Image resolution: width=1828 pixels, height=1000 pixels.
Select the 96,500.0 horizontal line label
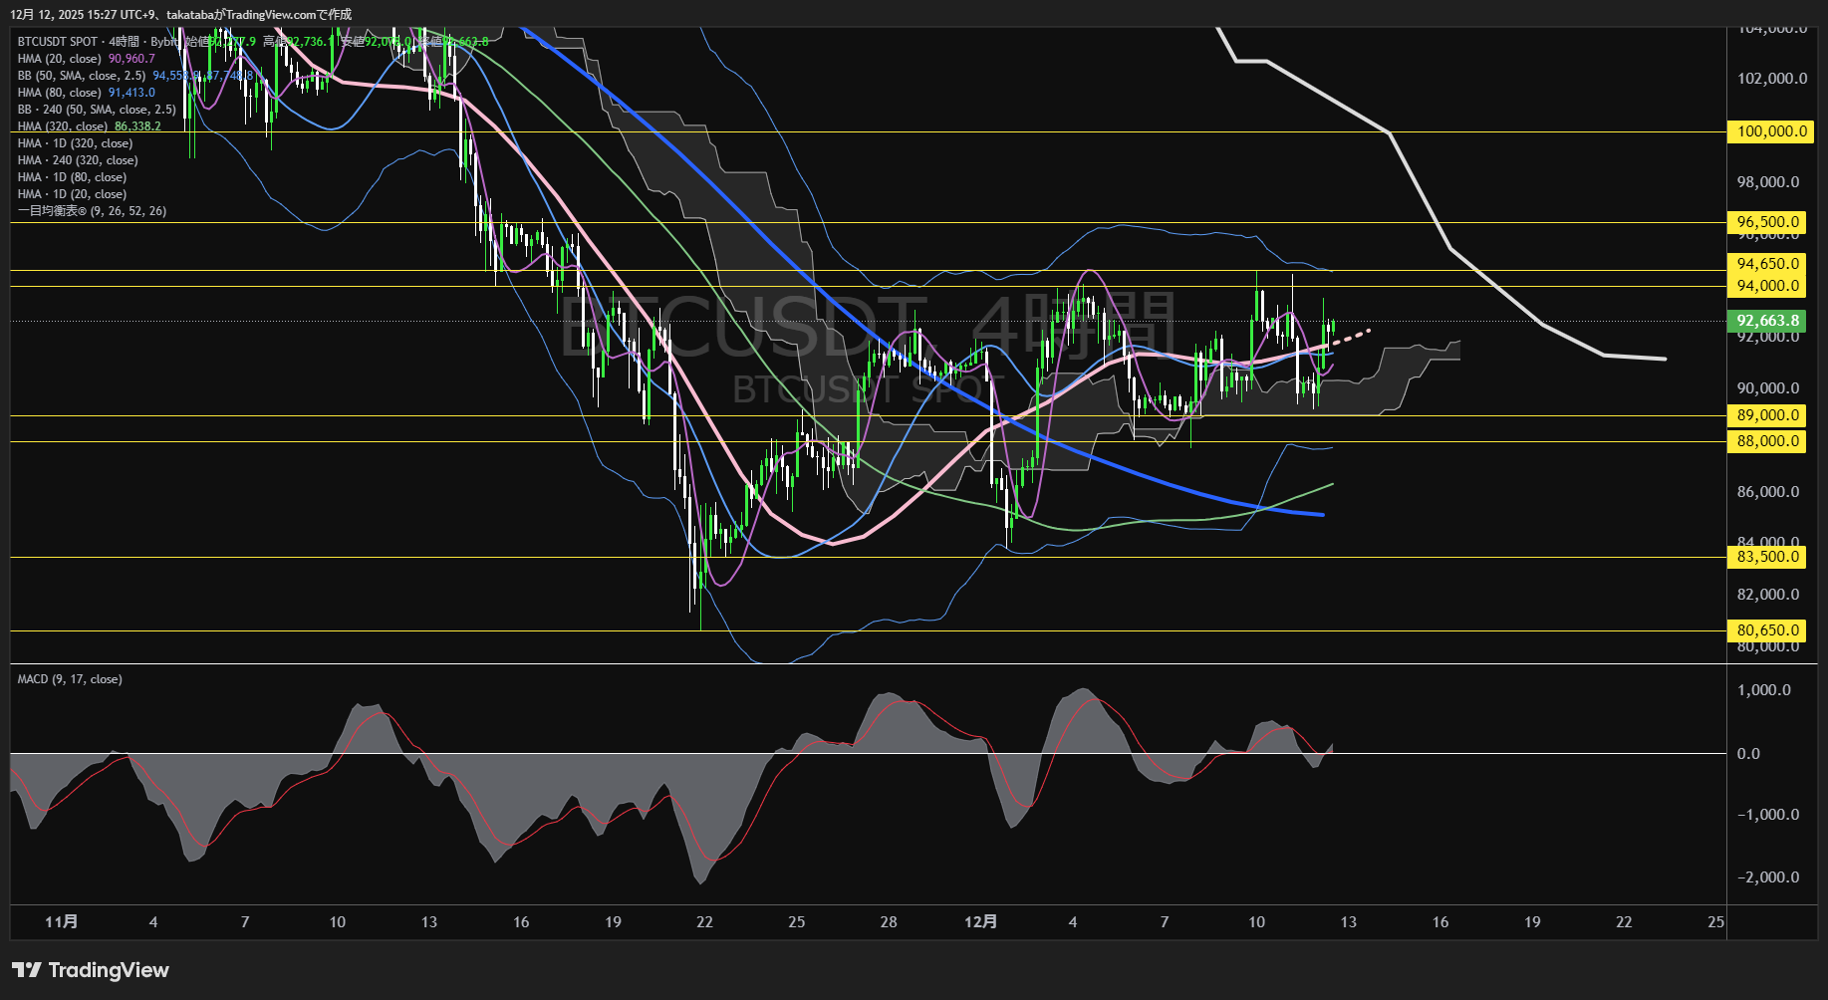tap(1767, 222)
